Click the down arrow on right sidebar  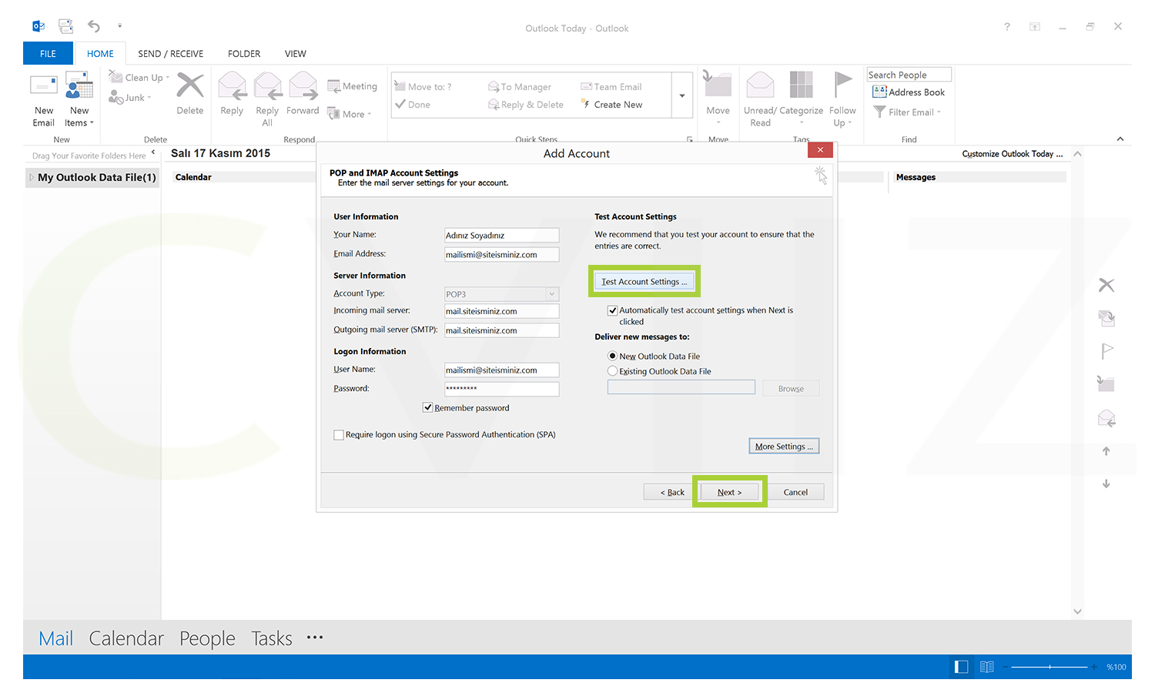1106,484
